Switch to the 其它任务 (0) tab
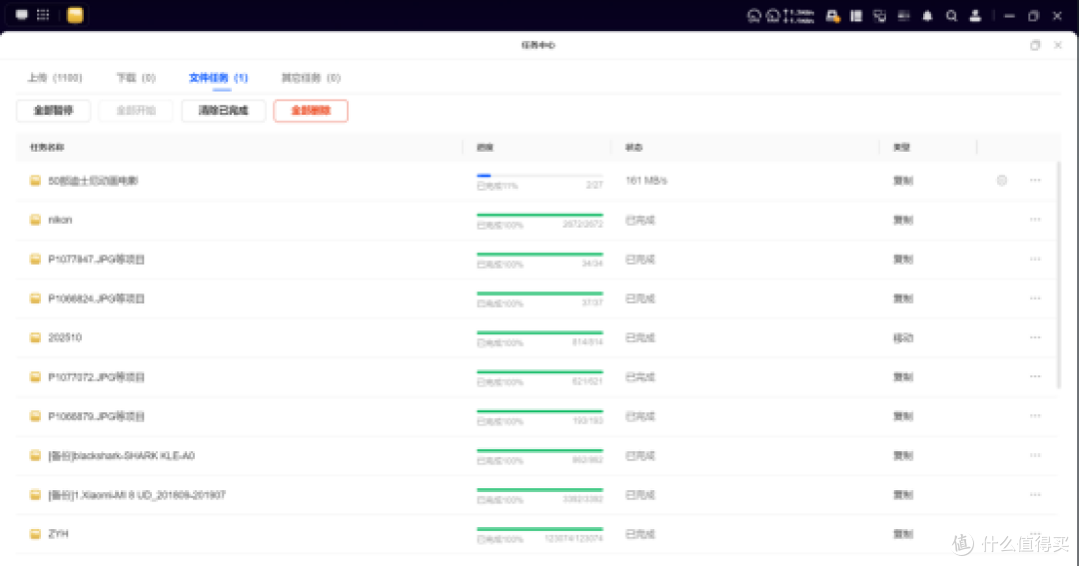Viewport: 1079px width, 566px height. (x=311, y=78)
